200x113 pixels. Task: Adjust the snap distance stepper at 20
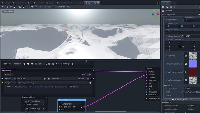tap(46, 64)
